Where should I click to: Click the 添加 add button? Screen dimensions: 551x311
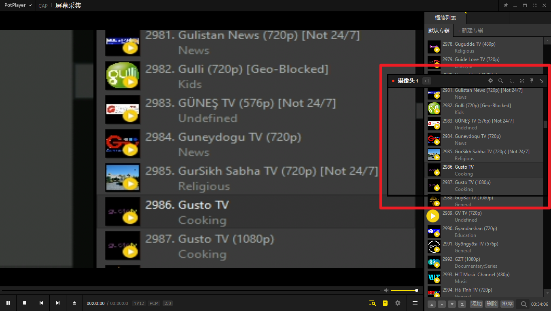point(477,304)
